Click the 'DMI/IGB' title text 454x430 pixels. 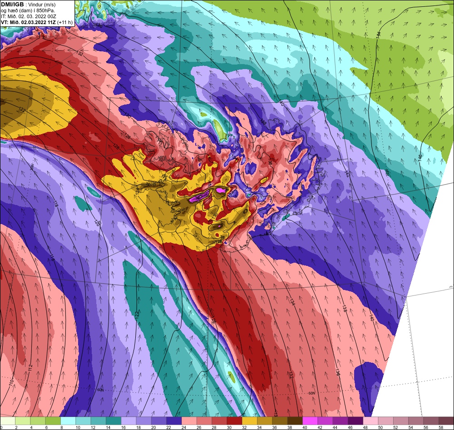point(12,5)
